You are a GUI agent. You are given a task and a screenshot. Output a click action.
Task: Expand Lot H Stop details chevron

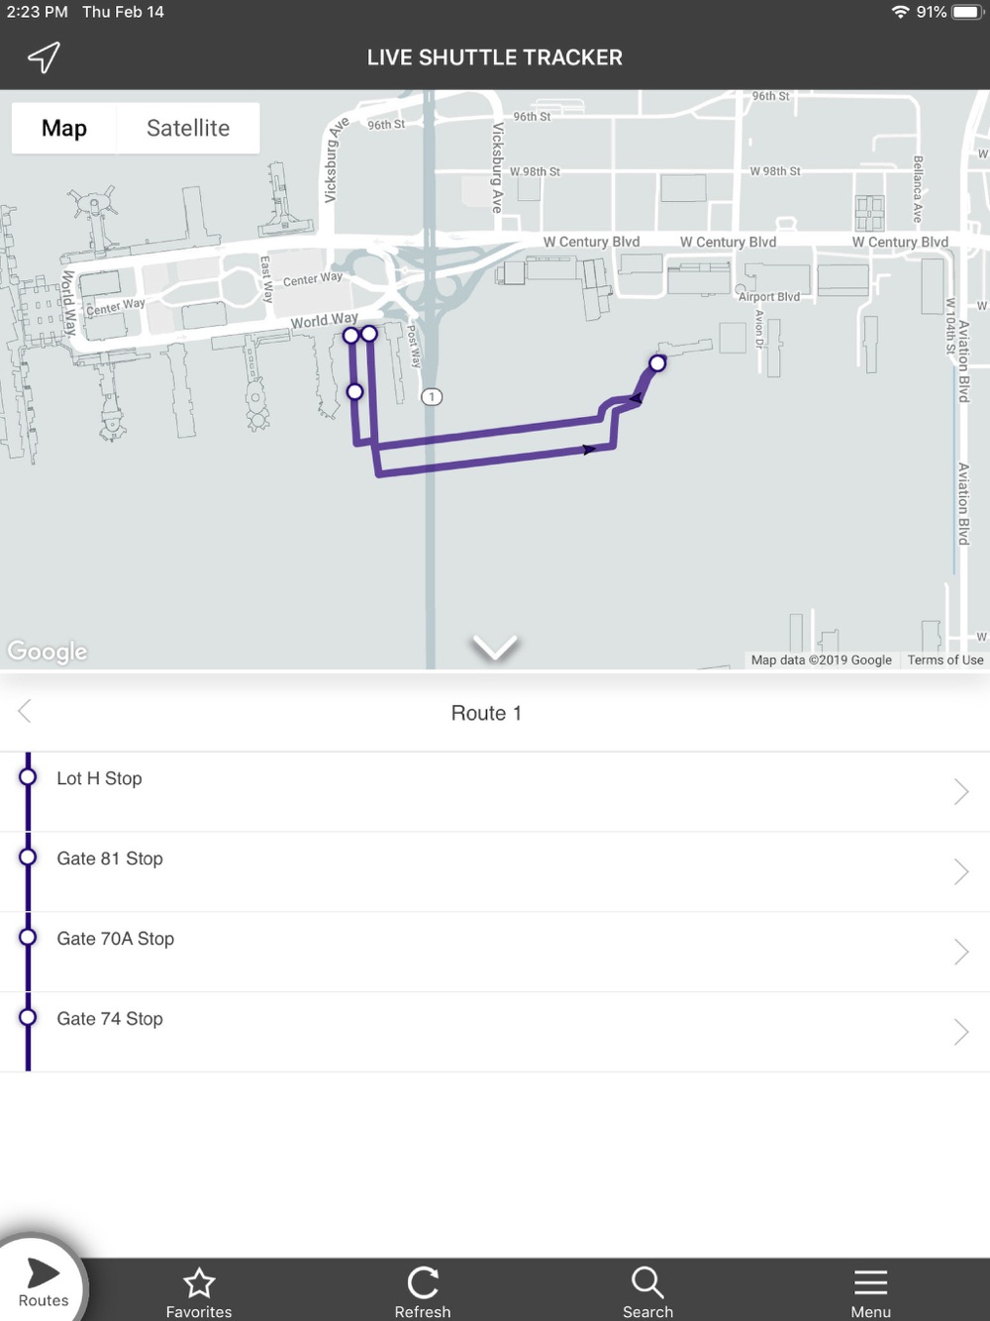(961, 791)
